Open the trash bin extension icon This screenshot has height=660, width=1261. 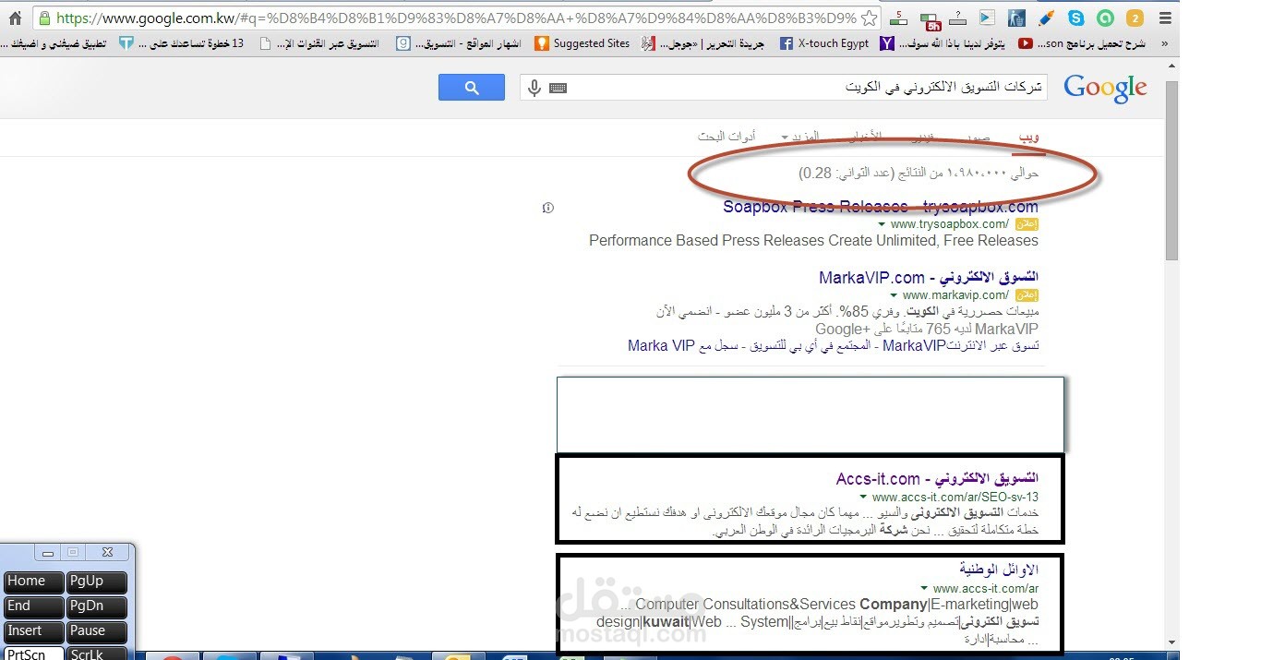[1017, 18]
